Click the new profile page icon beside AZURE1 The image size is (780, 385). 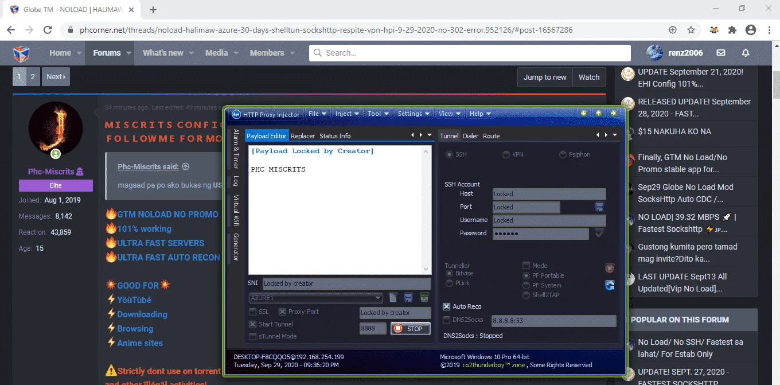[393, 297]
